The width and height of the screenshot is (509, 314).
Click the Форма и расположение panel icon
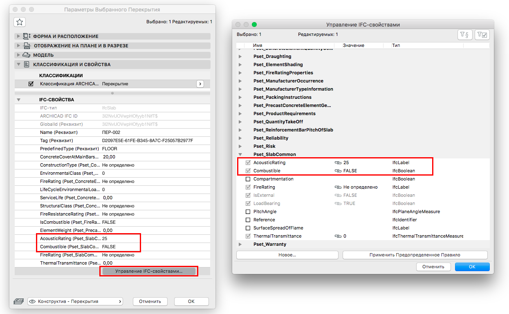coord(27,36)
